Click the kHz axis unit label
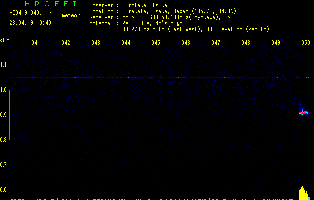 click(4, 40)
